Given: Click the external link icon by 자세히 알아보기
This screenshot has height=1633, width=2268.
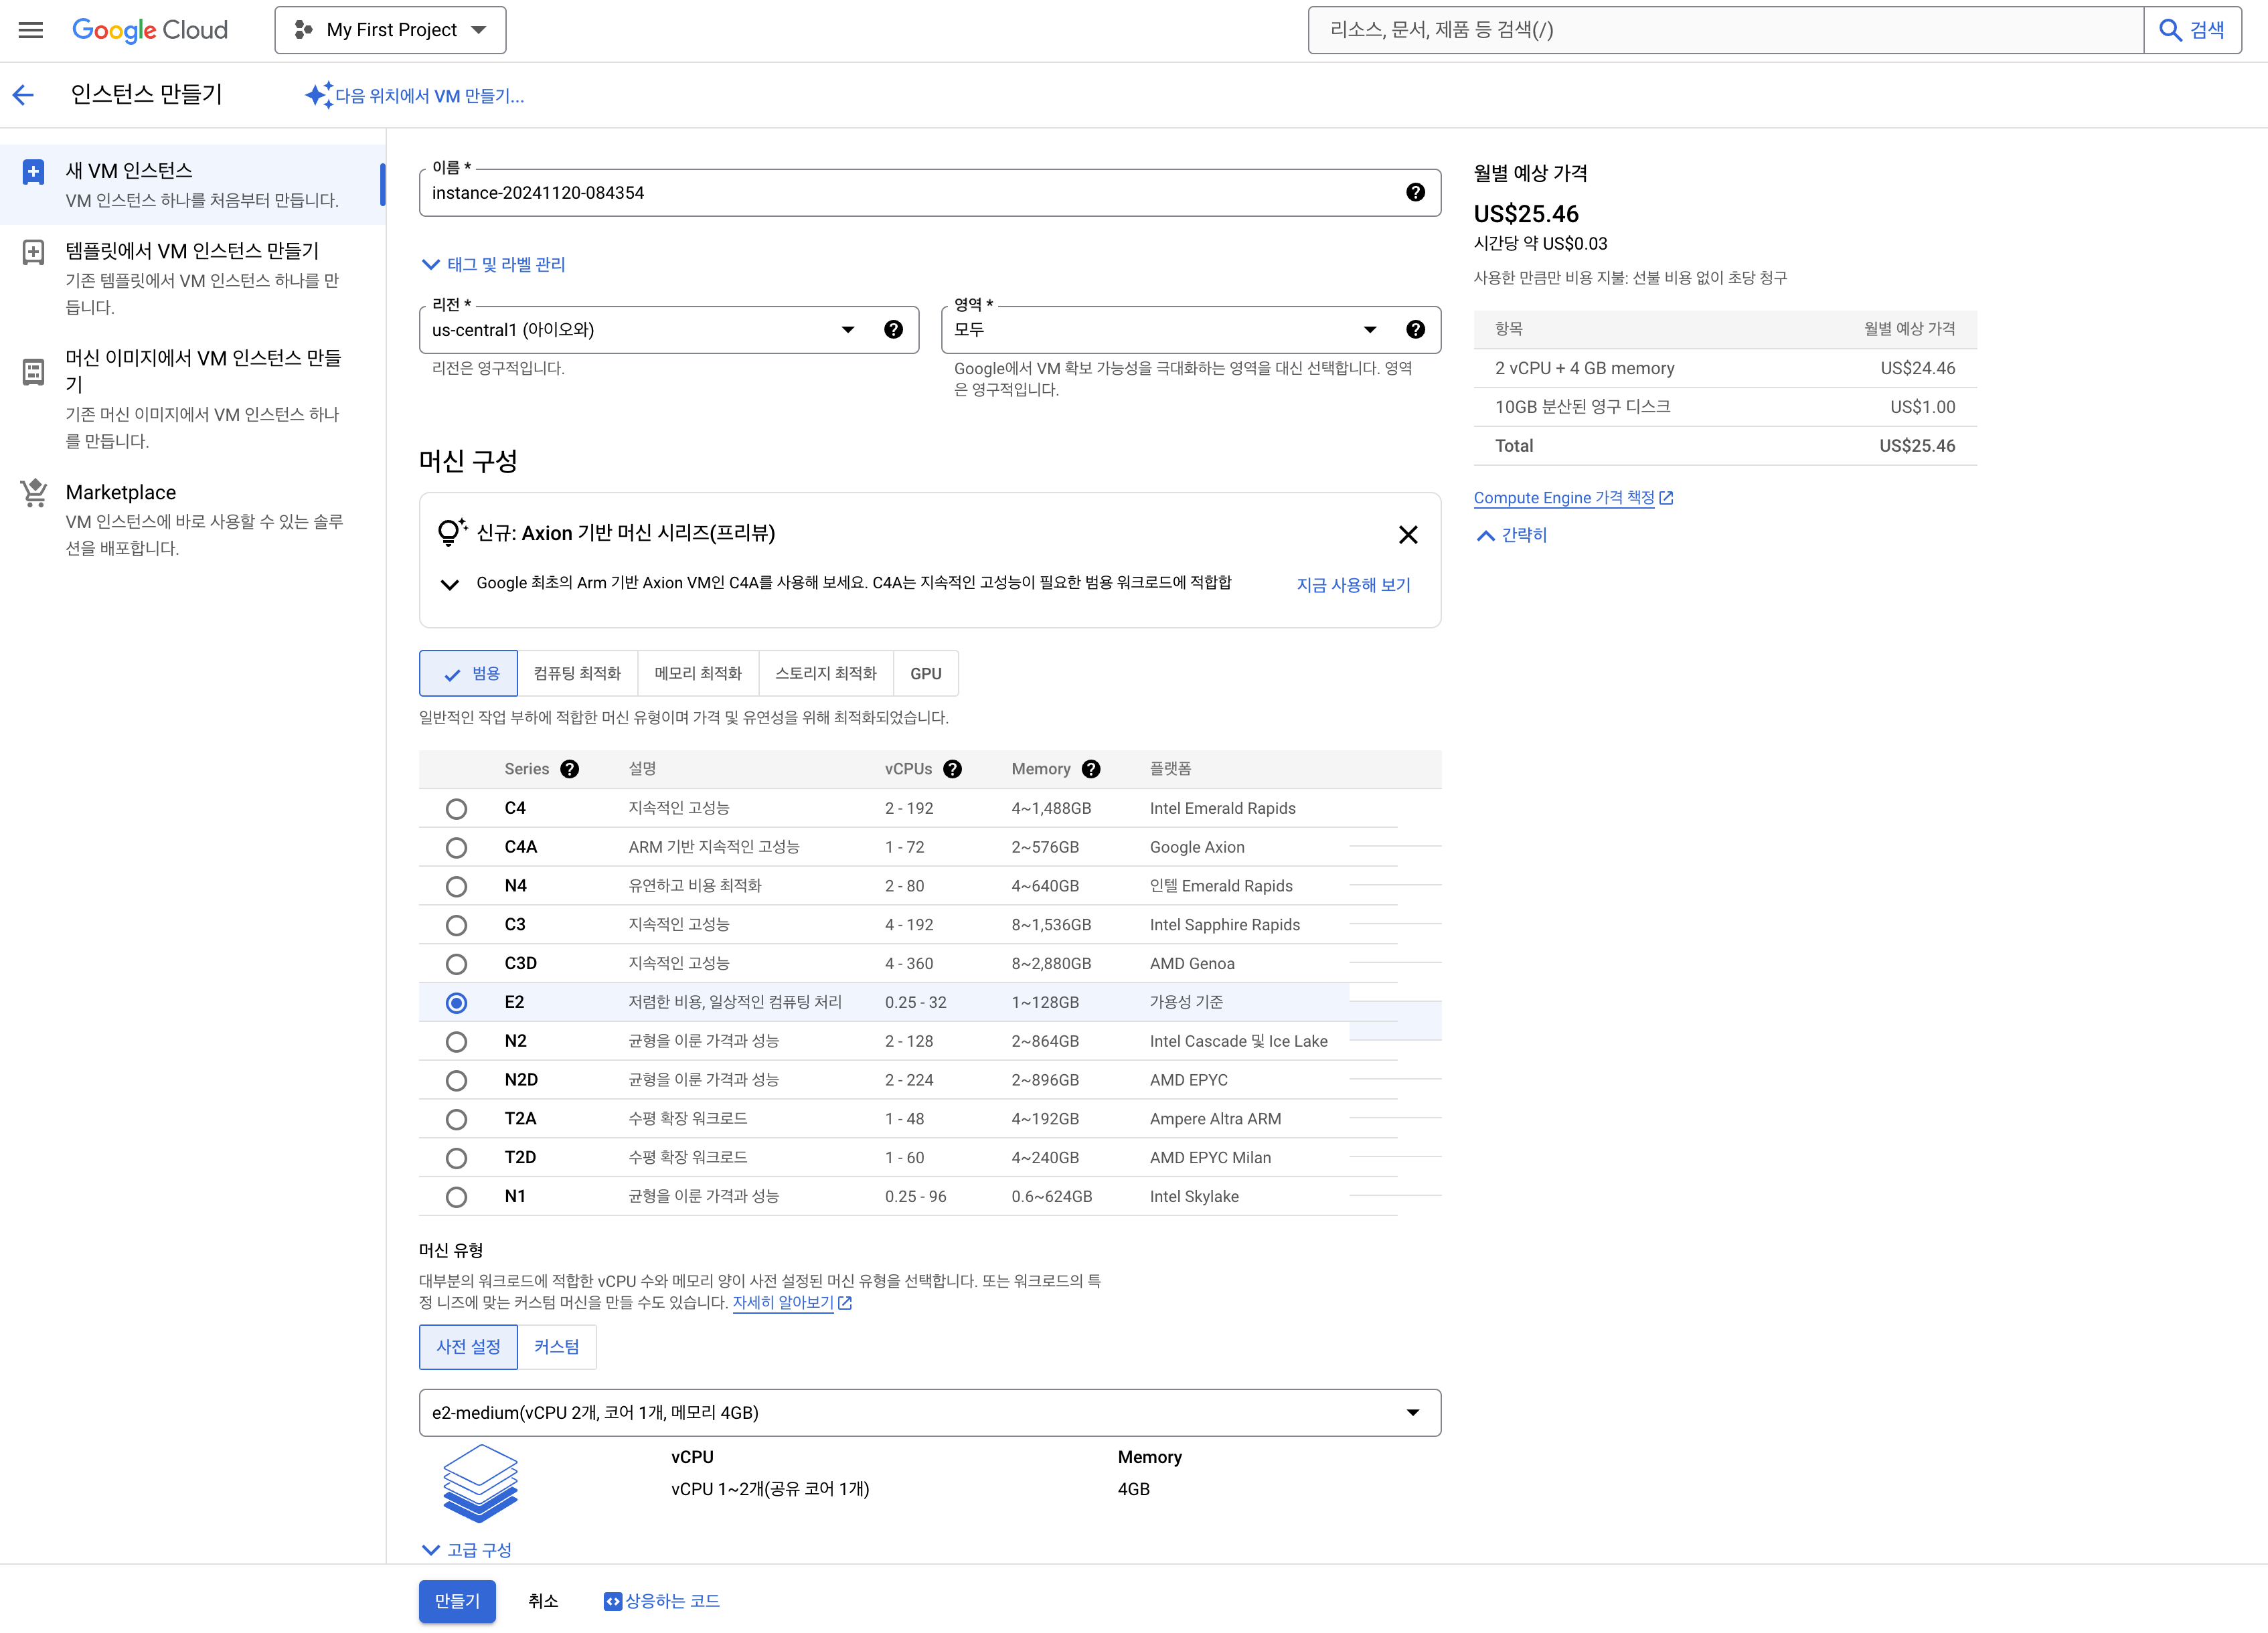Looking at the screenshot, I should pos(845,1303).
